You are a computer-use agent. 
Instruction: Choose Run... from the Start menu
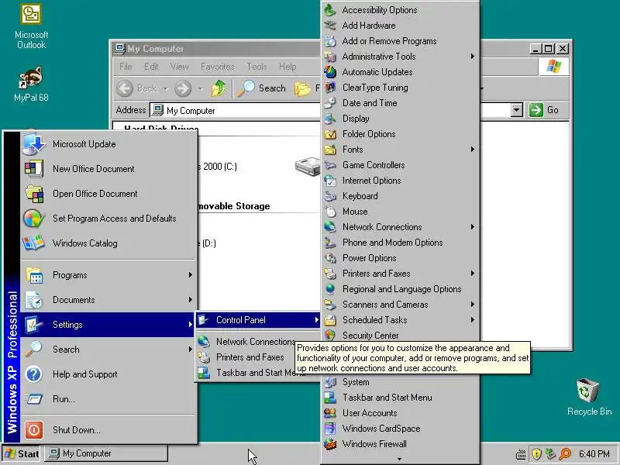click(108, 399)
